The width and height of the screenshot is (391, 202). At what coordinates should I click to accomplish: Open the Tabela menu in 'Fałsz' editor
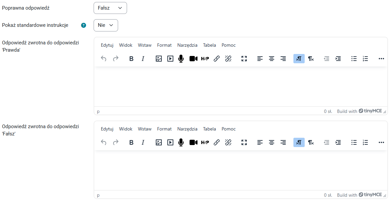coord(209,129)
